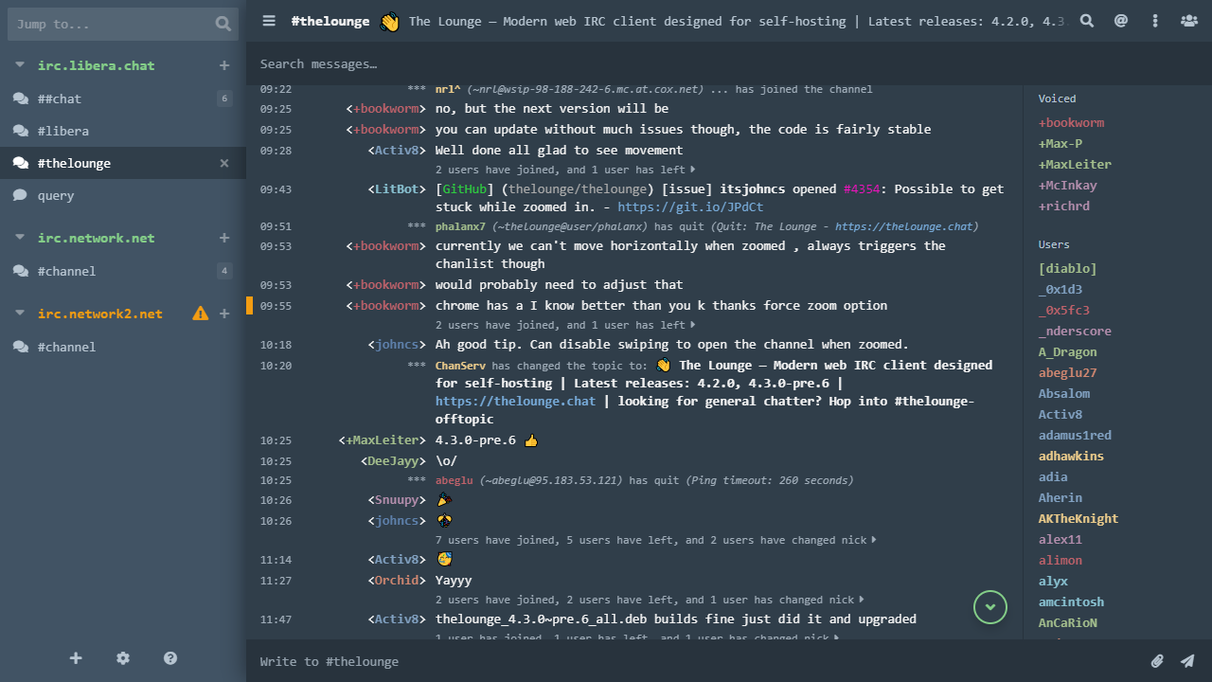Select user abeglu27

point(1067,373)
